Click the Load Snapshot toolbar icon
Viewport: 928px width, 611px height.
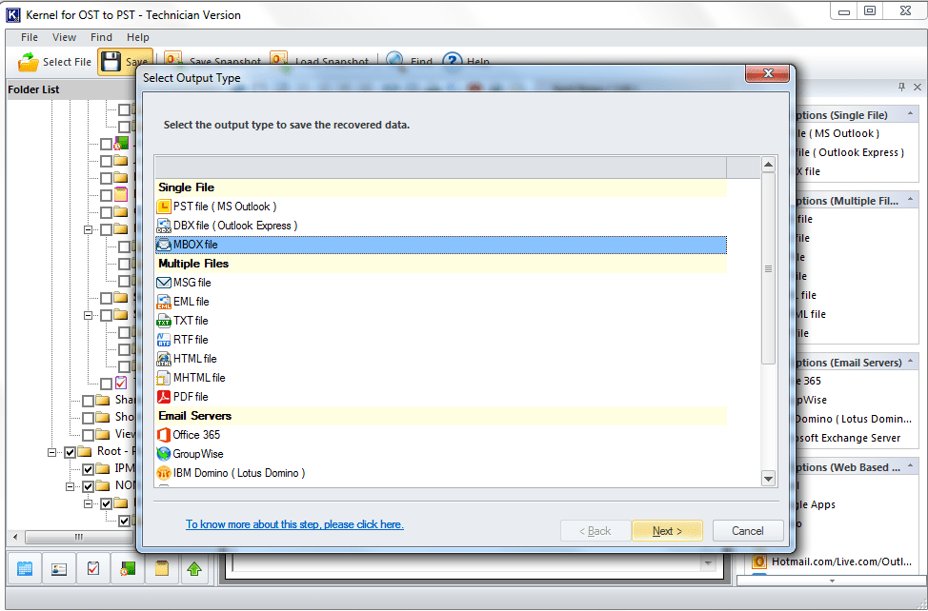(x=279, y=60)
